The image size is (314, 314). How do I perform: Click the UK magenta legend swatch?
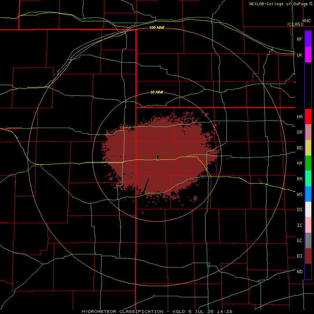point(308,55)
